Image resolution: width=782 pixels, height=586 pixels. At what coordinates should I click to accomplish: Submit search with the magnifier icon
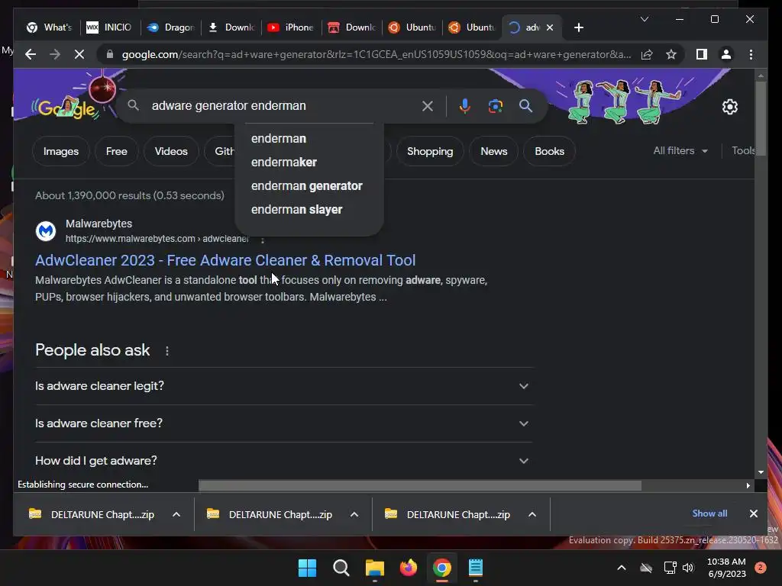tap(525, 105)
